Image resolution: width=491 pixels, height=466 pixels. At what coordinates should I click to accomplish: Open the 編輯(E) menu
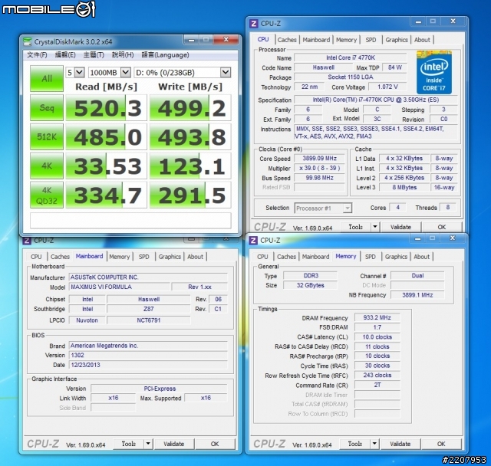pos(65,55)
